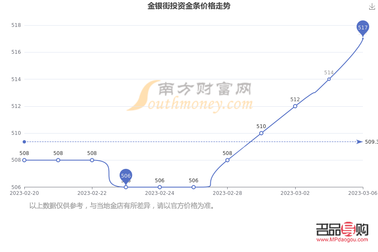Click the 508 point between 02-20 and 02-22

(x=58, y=160)
